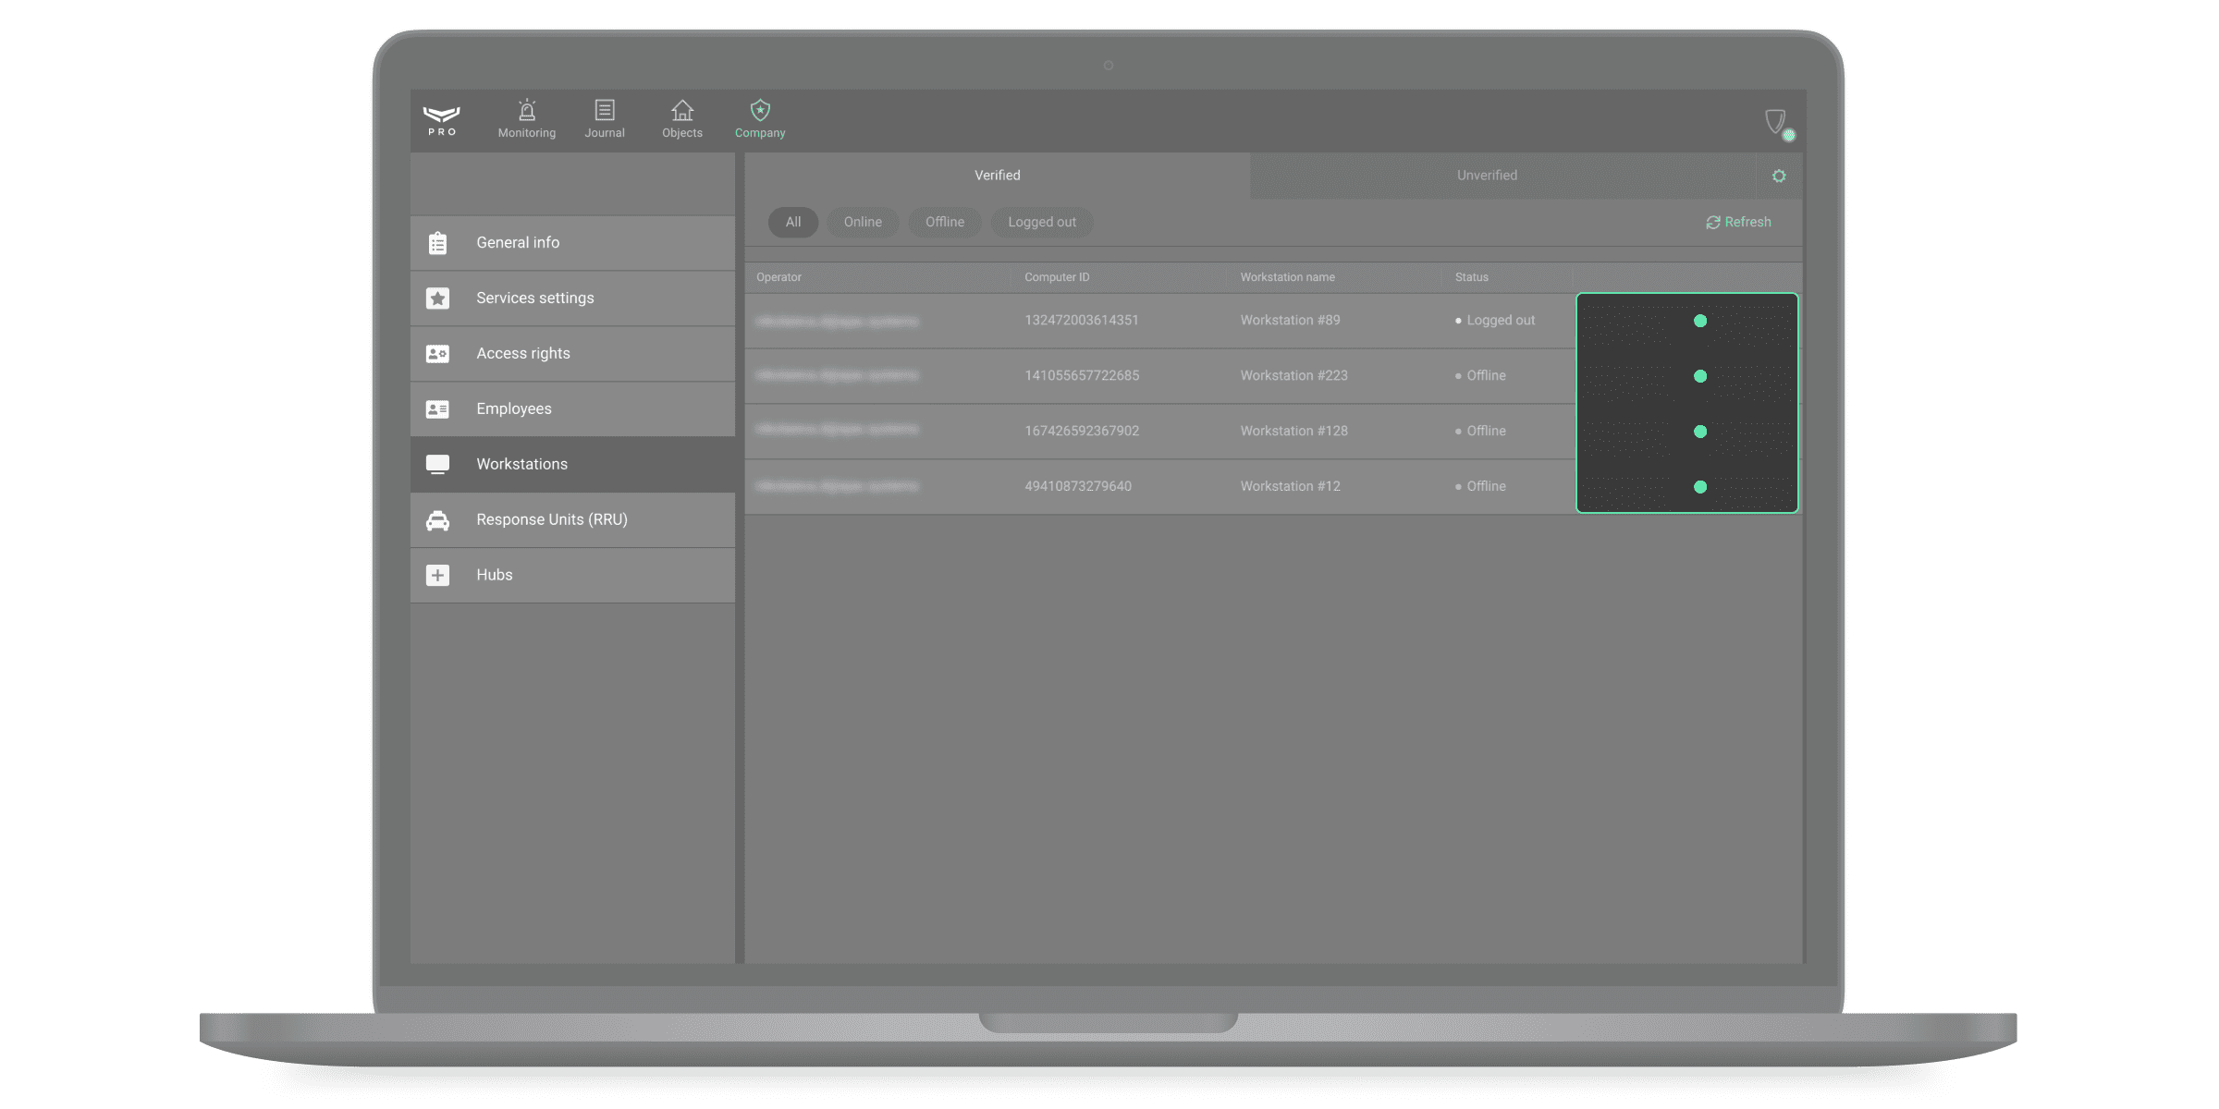Screen dimensions: 2219x1109
Task: Go to the Objects house icon
Action: click(682, 111)
